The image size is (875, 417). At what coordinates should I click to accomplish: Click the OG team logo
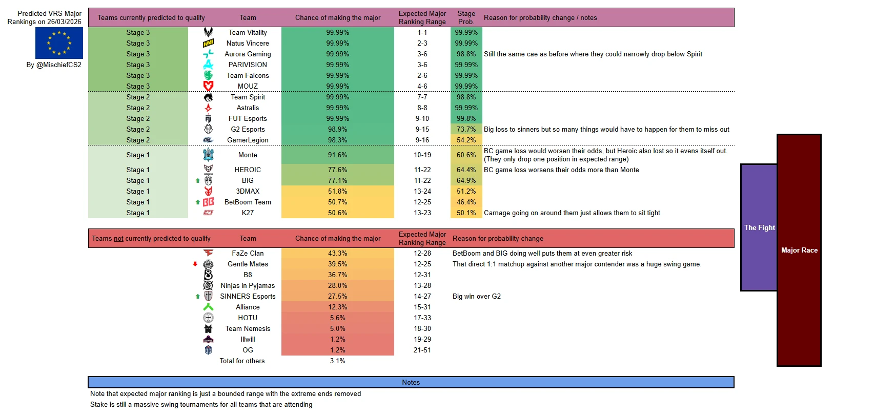[x=208, y=350]
